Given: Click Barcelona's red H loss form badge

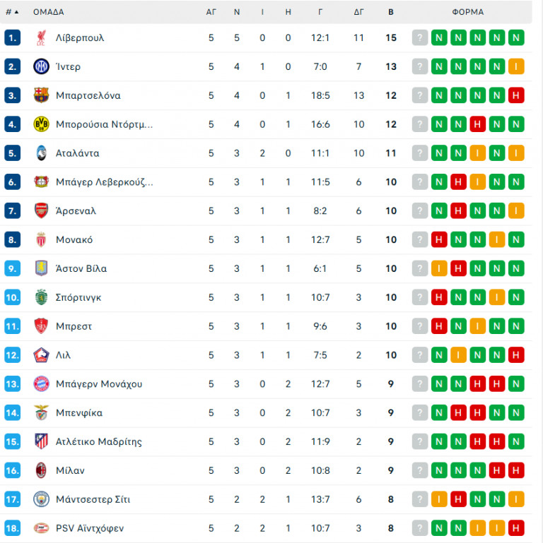Looking at the screenshot, I should tap(516, 96).
